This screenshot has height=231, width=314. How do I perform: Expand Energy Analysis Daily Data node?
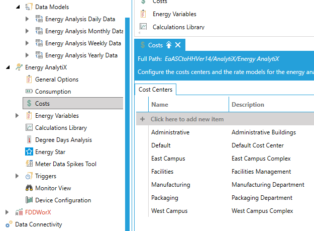[x=28, y=19]
